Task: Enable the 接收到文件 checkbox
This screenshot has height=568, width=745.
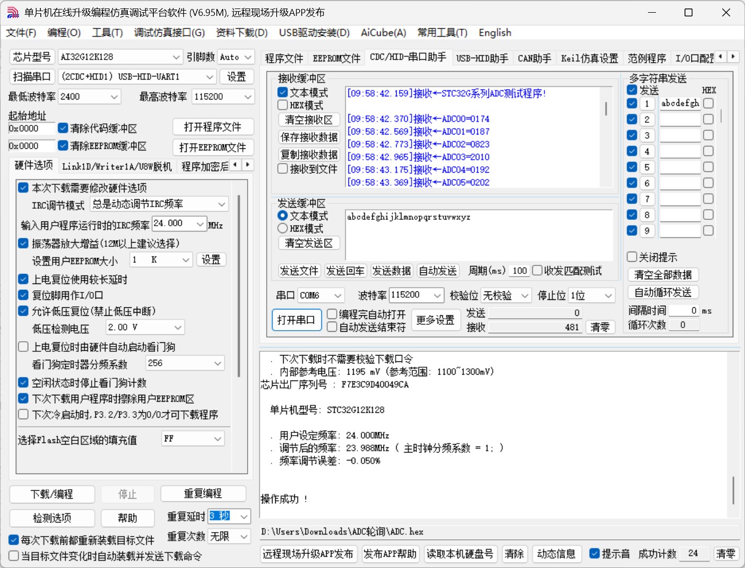Action: tap(283, 169)
